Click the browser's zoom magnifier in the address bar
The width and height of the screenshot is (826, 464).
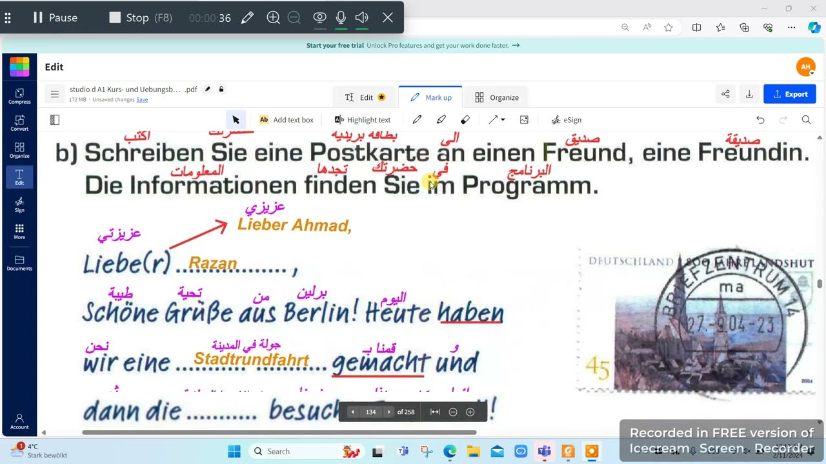625,28
